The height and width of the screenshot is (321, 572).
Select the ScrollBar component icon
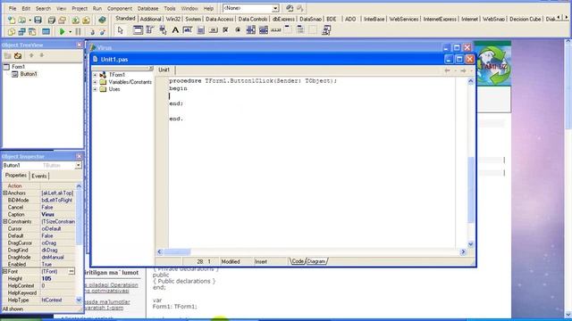click(x=276, y=30)
